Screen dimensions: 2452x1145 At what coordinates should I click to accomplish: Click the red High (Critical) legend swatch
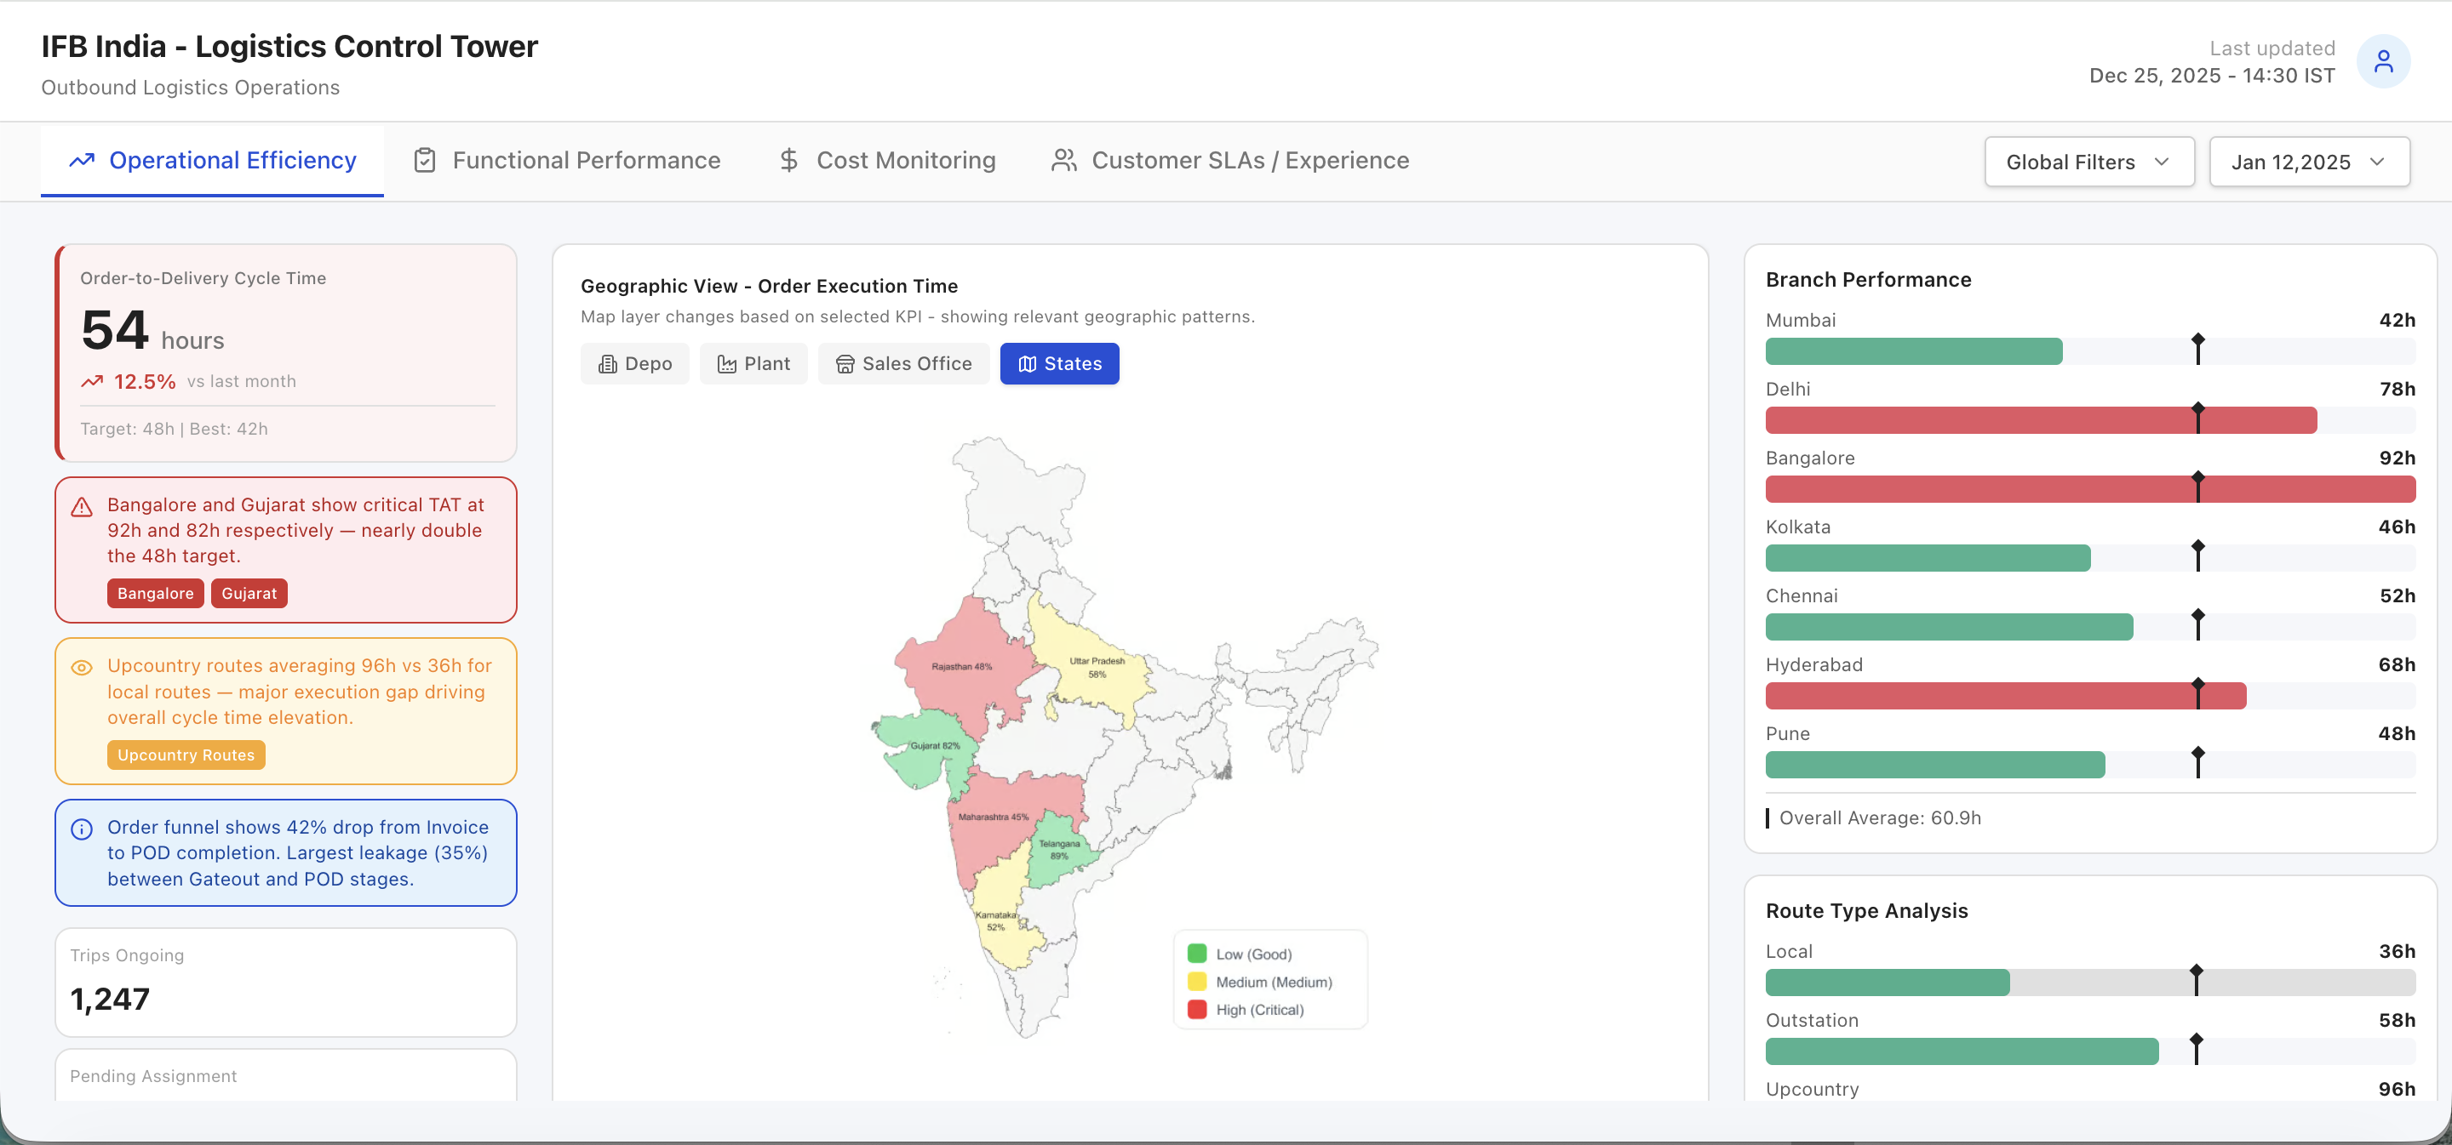tap(1196, 1010)
